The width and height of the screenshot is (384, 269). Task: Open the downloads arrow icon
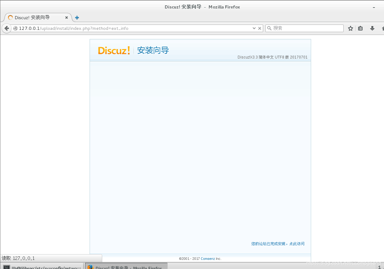pos(372,28)
